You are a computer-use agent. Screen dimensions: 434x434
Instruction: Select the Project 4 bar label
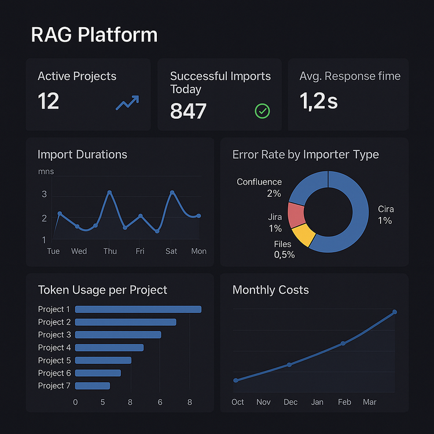point(54,347)
